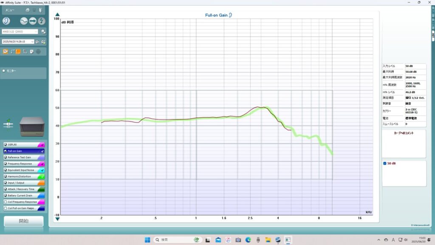The width and height of the screenshot is (435, 245).
Task: Open iTunes music app from taskbar
Action: coord(228,240)
